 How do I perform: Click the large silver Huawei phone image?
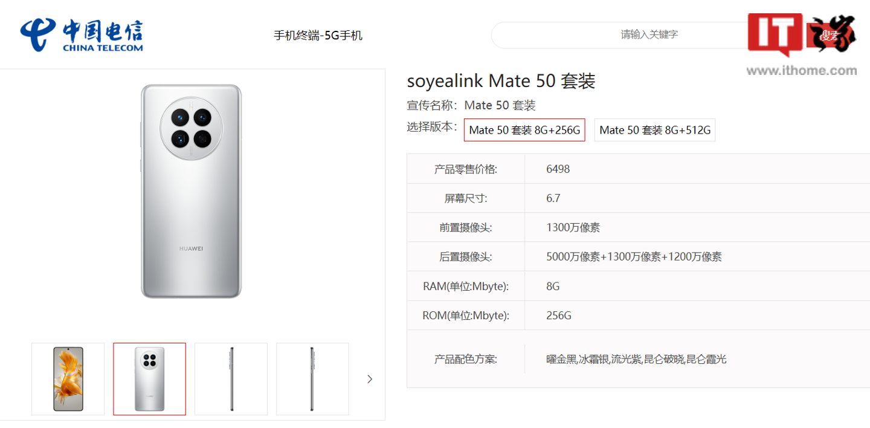pos(192,191)
